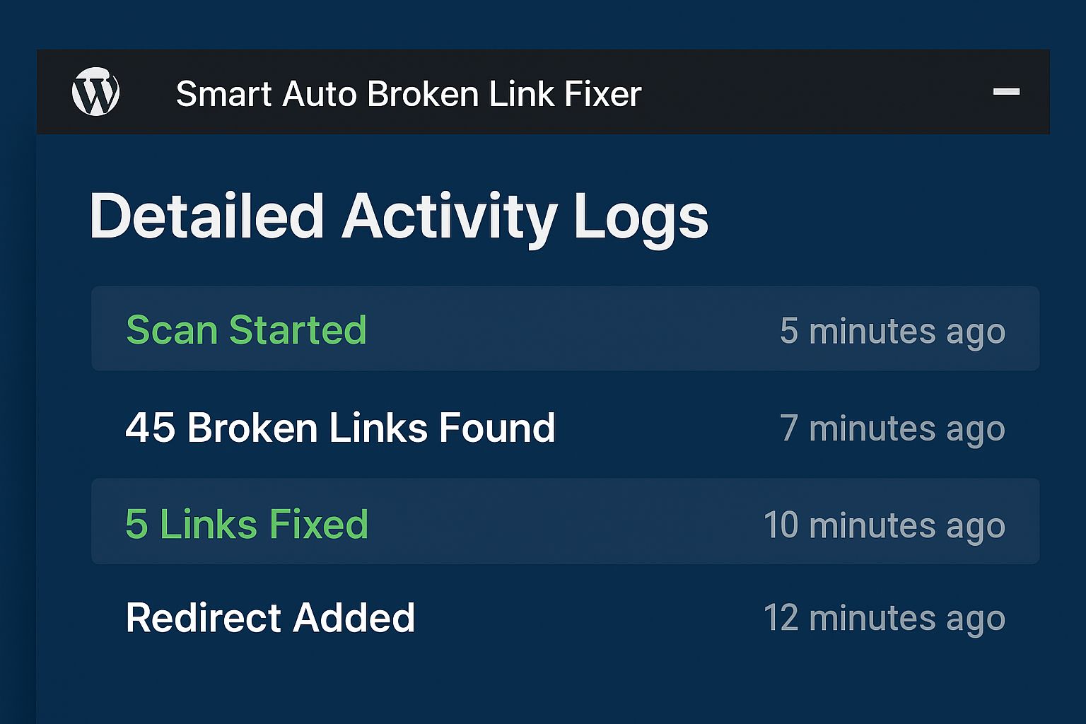Open the green Scan Started log entry
Image resolution: width=1086 pixels, height=724 pixels.
(x=246, y=330)
